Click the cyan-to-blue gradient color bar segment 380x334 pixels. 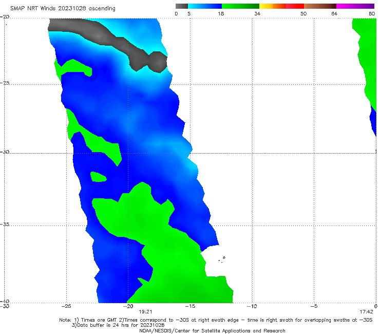pos(205,6)
